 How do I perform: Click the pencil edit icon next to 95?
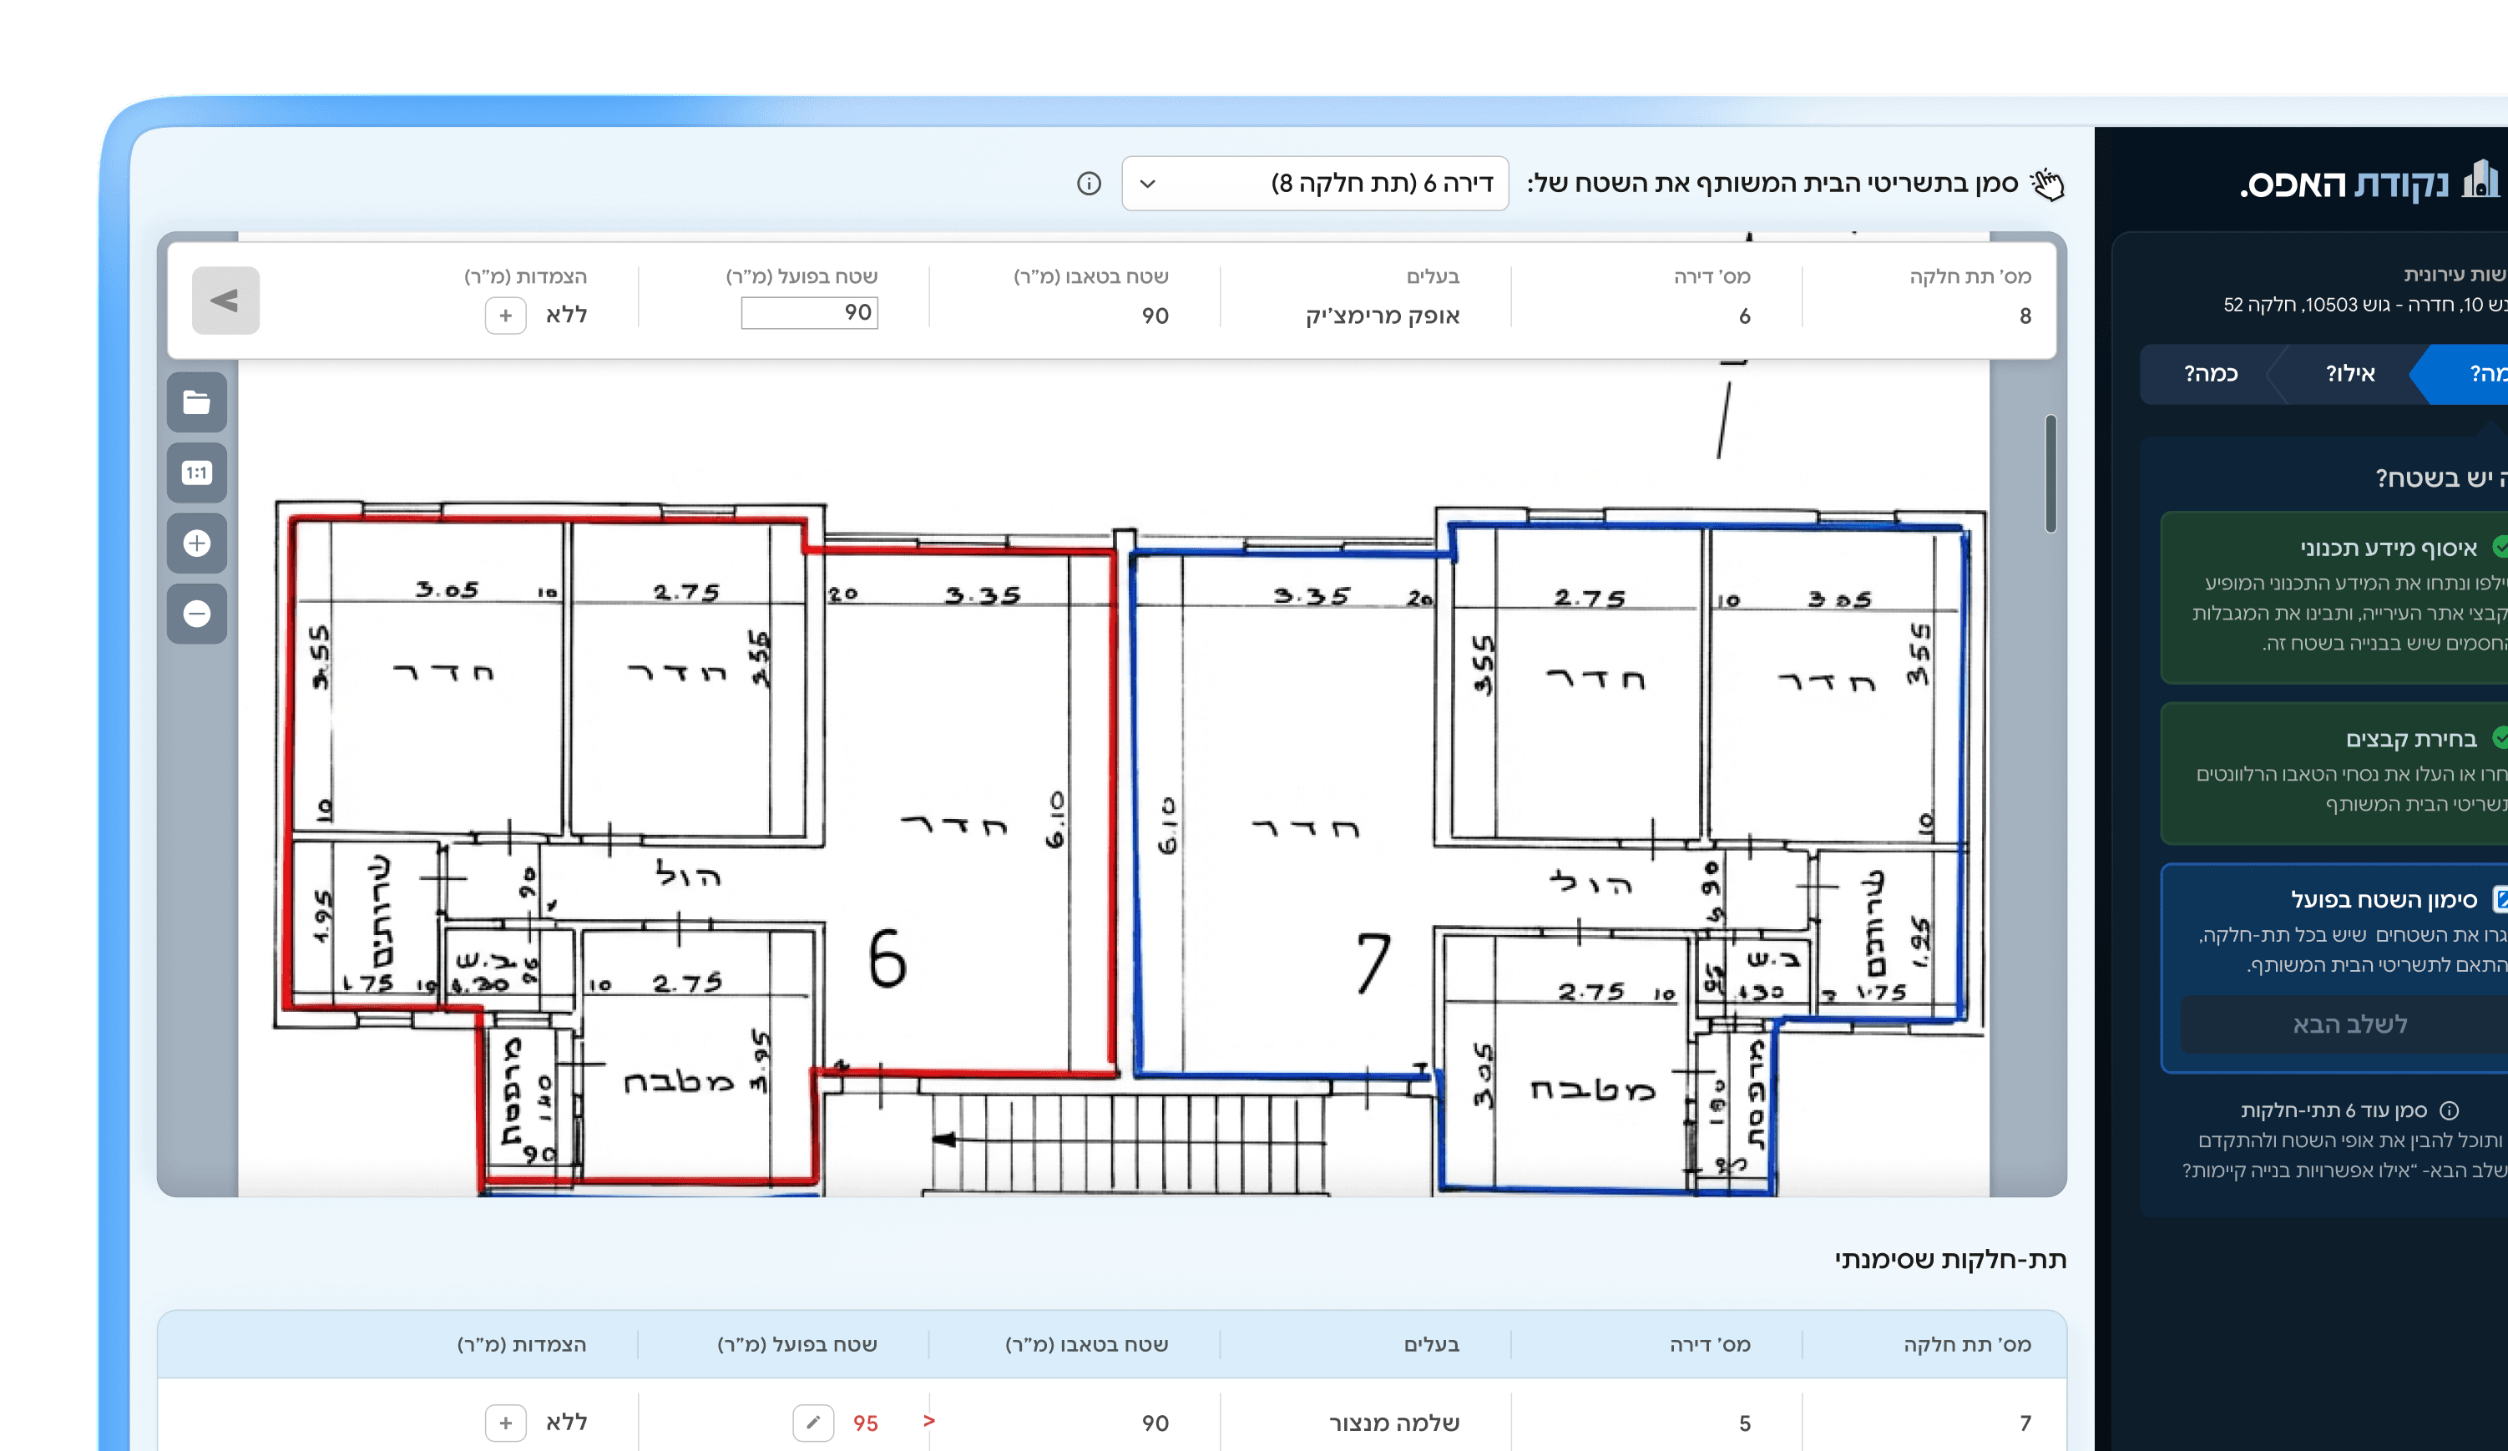(x=813, y=1422)
